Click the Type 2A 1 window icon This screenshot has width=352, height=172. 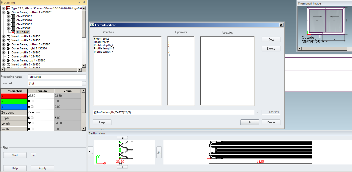pyautogui.click(x=8, y=8)
